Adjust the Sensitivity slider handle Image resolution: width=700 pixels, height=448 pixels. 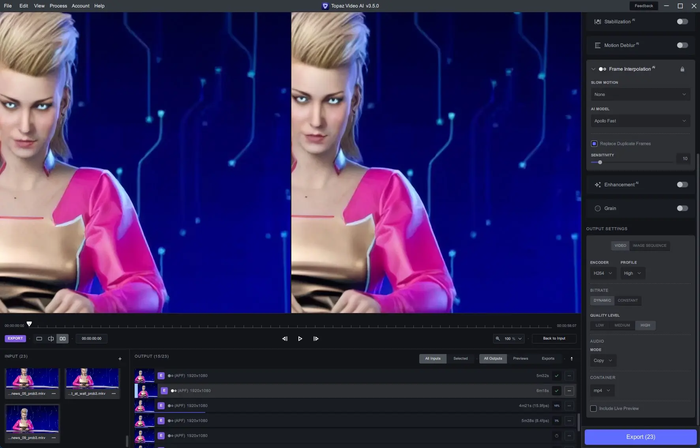(600, 163)
